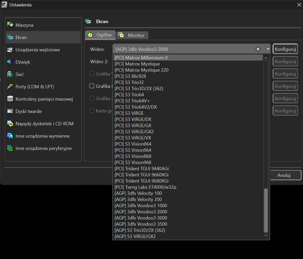Collapse the Wideo dropdown arrow
Screen dimensions: 303x259
click(268, 49)
